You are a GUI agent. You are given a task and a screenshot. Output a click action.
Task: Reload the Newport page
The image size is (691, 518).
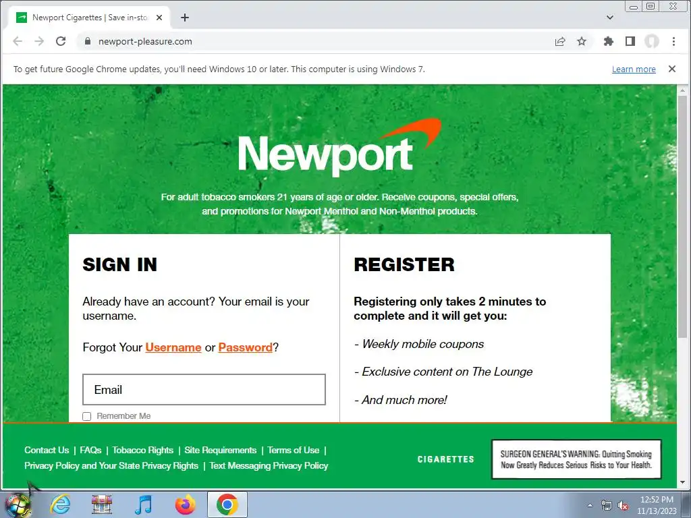point(61,41)
